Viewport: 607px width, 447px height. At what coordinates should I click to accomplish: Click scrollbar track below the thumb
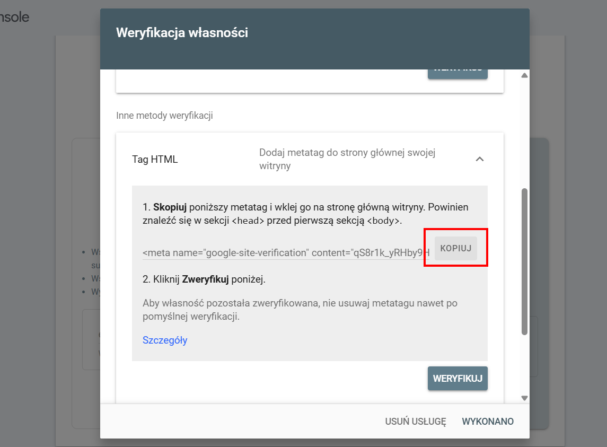tap(524, 366)
